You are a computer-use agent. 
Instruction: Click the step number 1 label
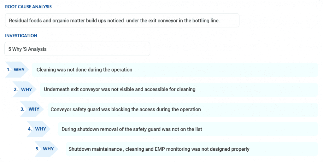pyautogui.click(x=9, y=70)
